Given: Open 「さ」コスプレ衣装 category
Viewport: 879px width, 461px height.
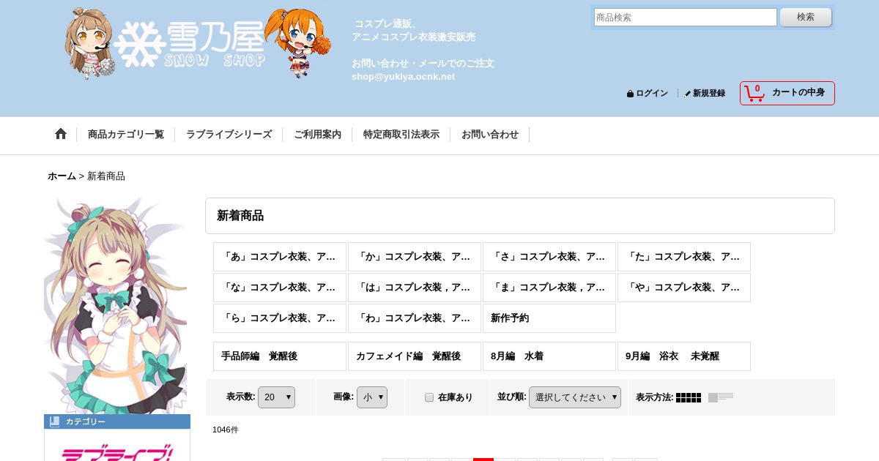Looking at the screenshot, I should coord(549,257).
